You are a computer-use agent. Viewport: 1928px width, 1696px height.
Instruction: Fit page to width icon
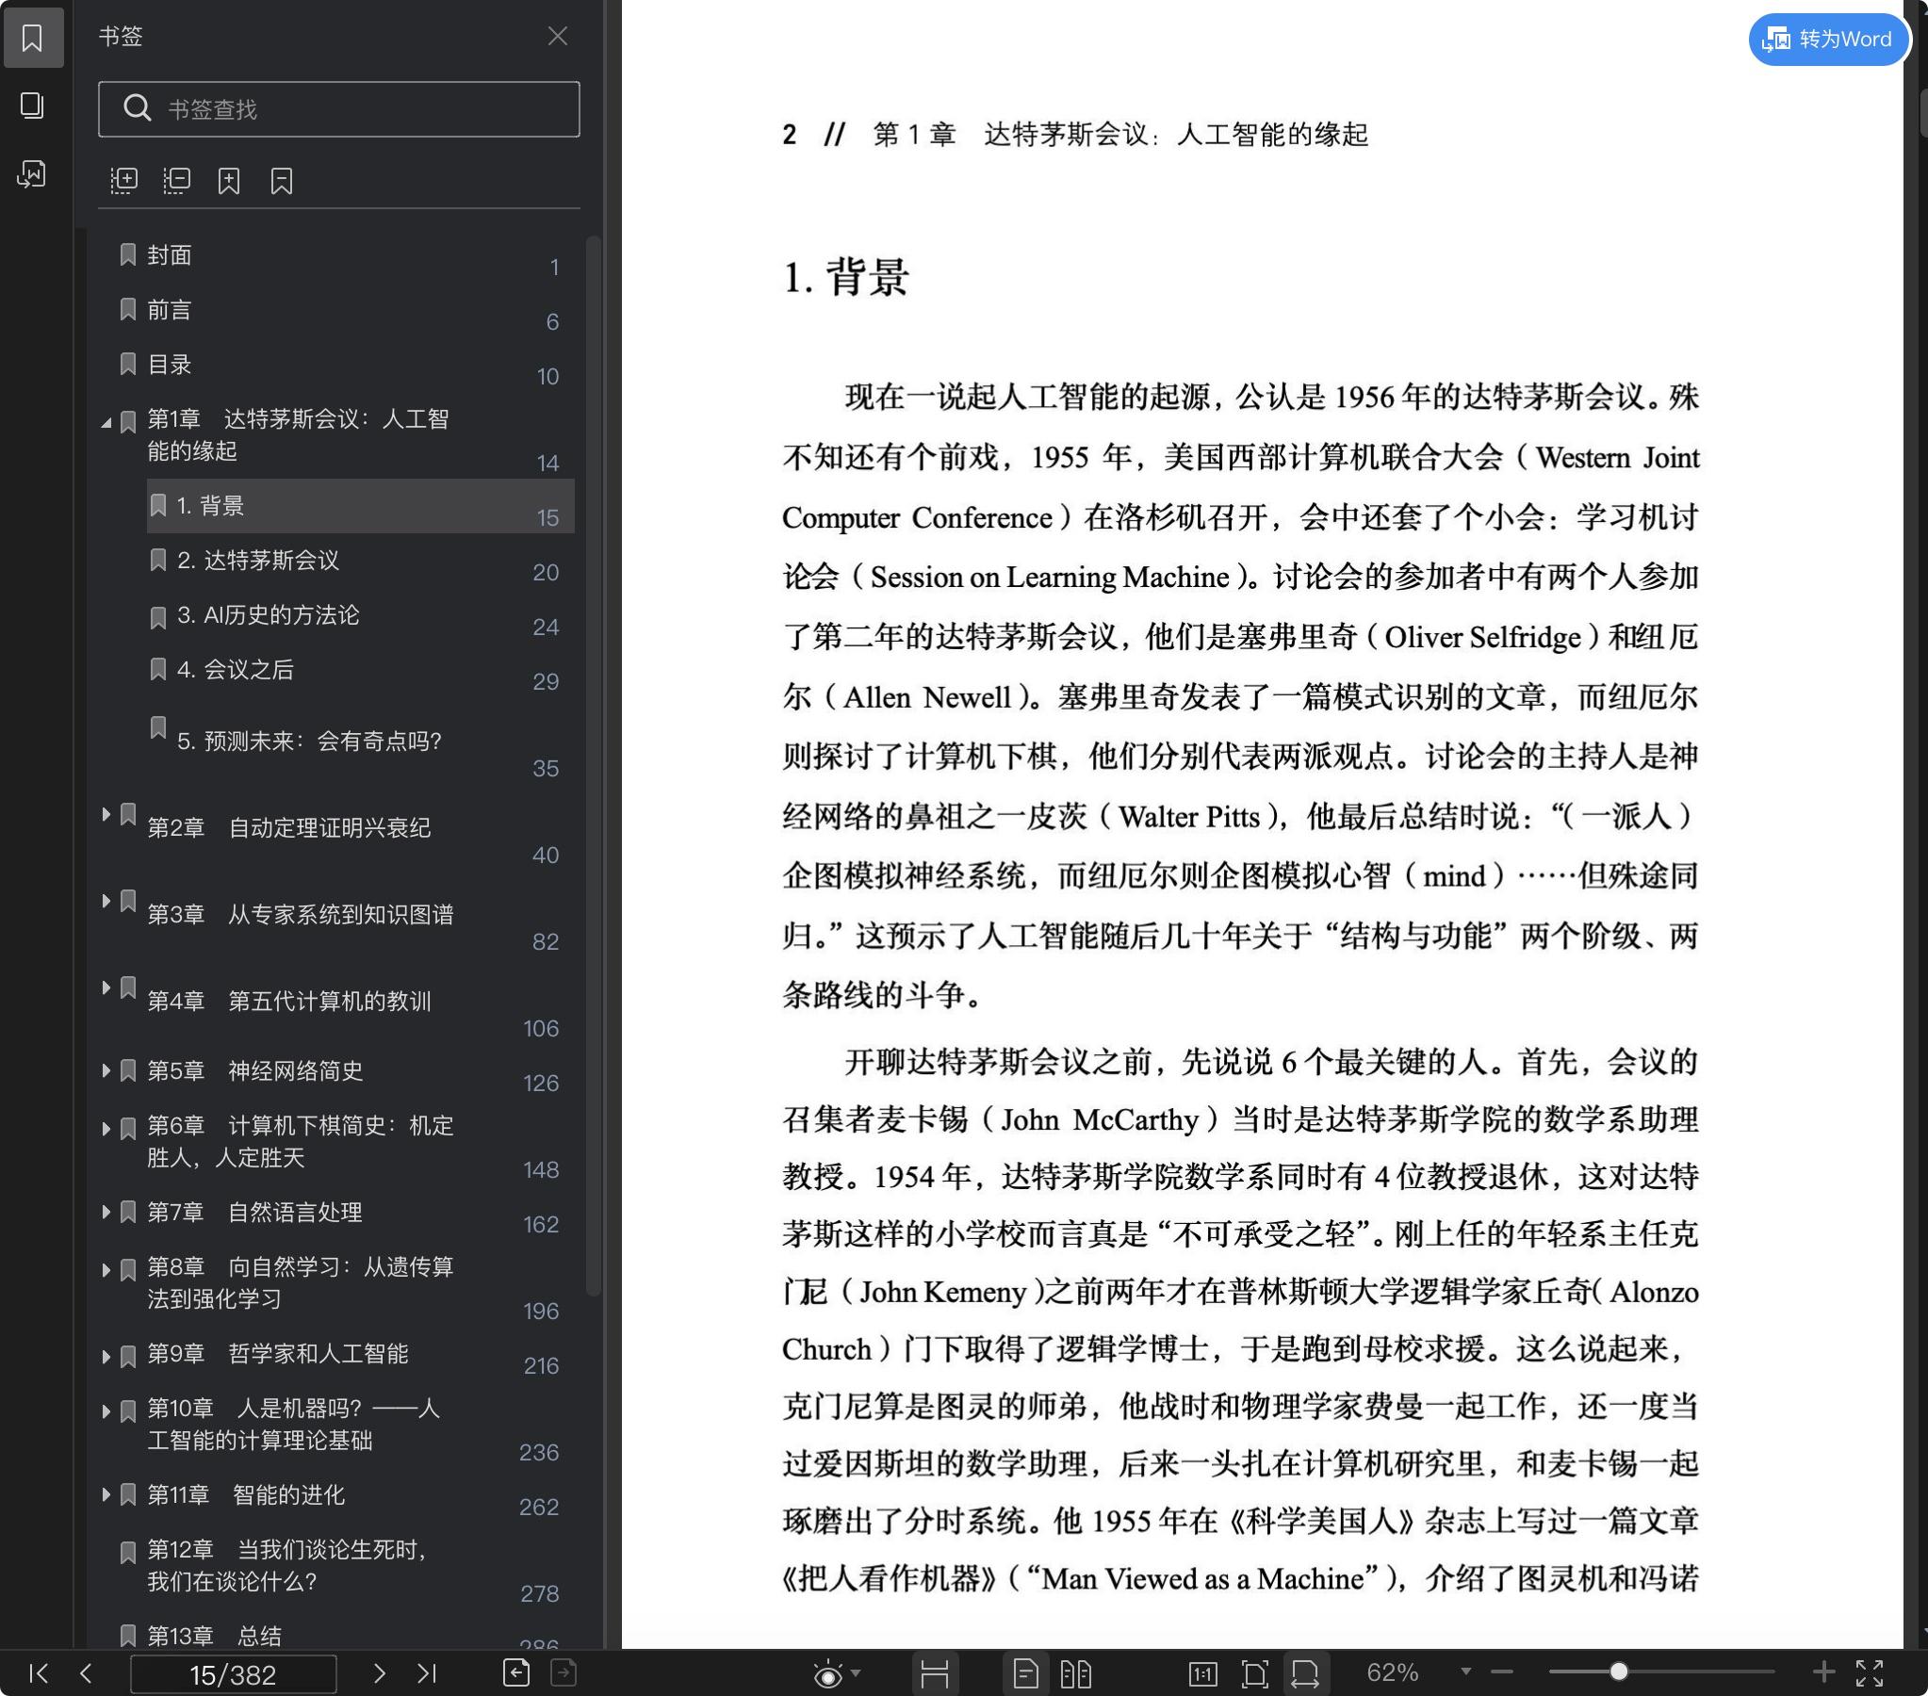[1305, 1674]
